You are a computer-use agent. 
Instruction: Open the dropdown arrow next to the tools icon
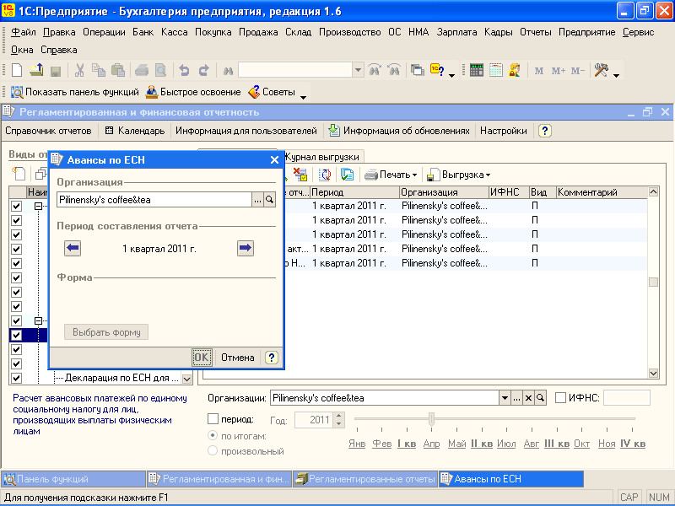(x=616, y=76)
